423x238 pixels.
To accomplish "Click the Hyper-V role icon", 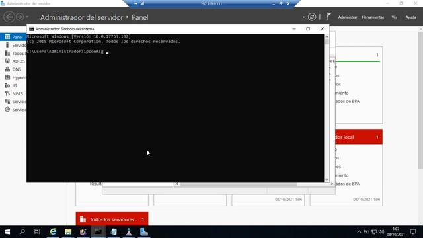I will click(x=7, y=77).
